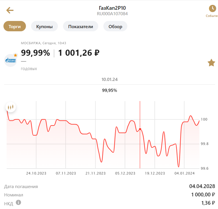
Task: Click the 21.11.2023 axis label
Action: coord(95,173)
